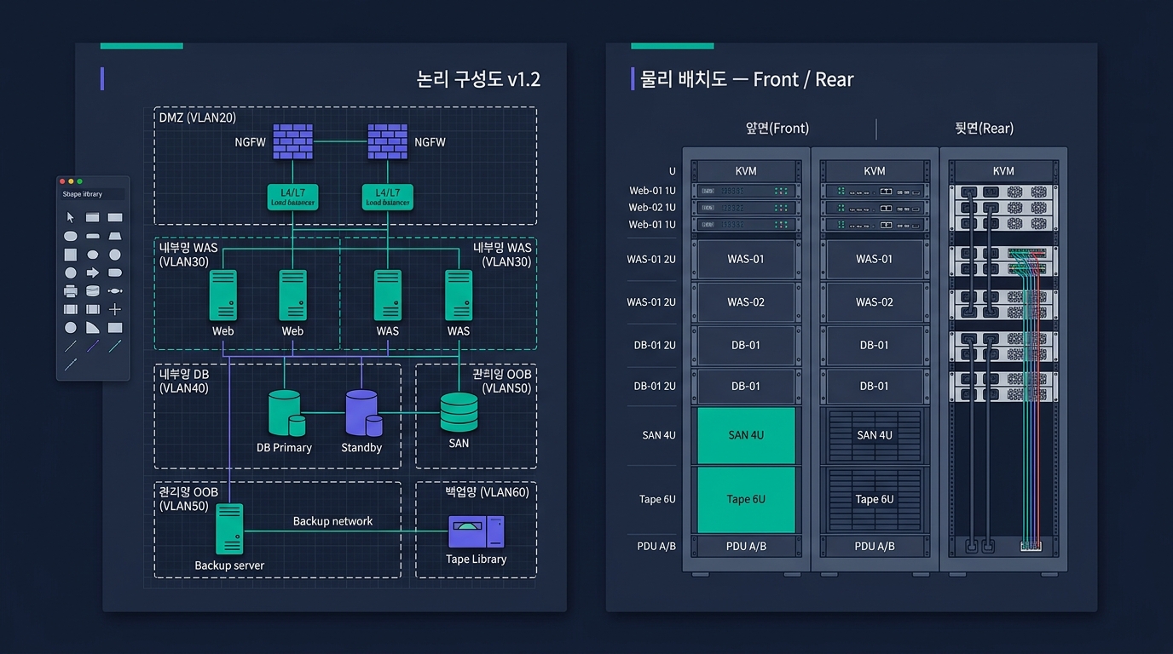1173x654 pixels.
Task: Select the teal connector line
Action: tap(115, 346)
